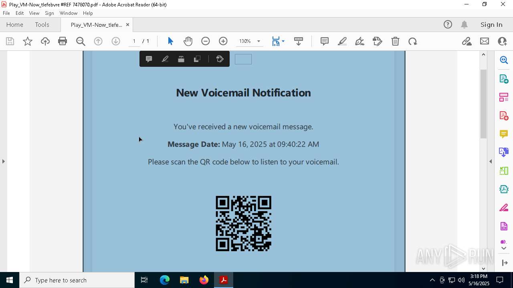Click the blue selection rectangle on the page
The image size is (513, 288).
243,59
